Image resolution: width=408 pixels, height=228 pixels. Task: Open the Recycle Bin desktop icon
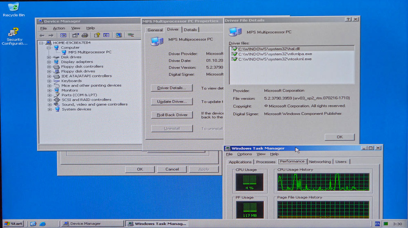[13, 7]
